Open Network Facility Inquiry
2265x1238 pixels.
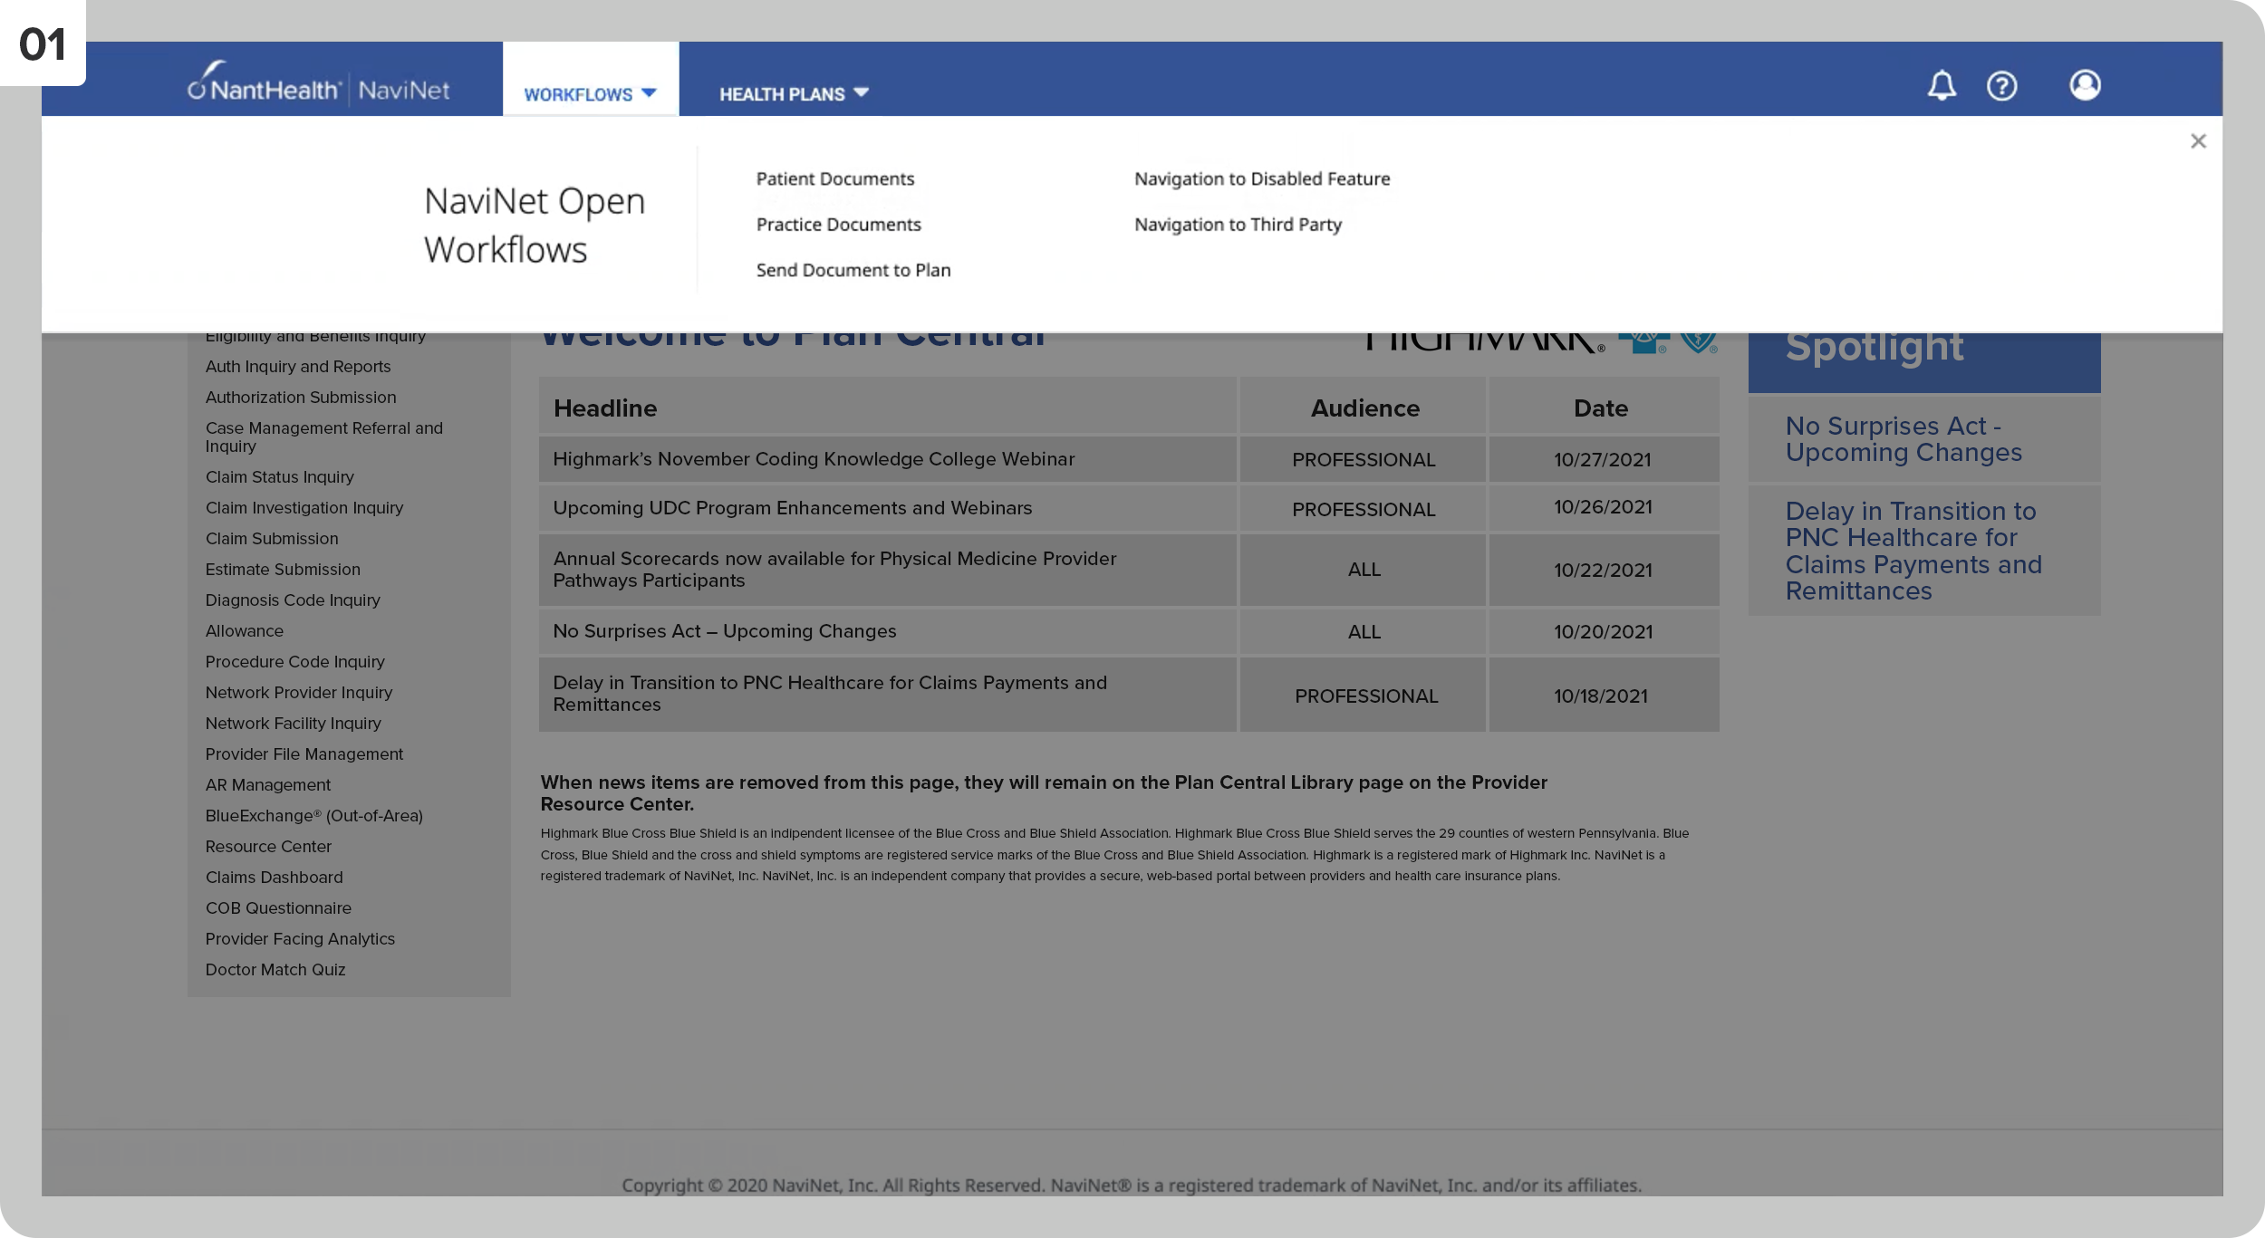point(294,724)
